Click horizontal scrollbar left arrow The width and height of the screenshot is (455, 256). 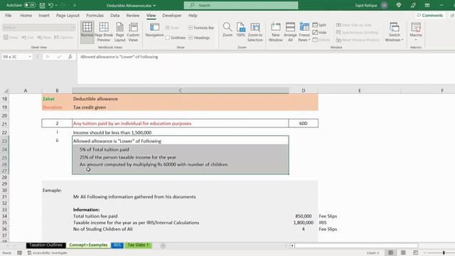(x=292, y=245)
